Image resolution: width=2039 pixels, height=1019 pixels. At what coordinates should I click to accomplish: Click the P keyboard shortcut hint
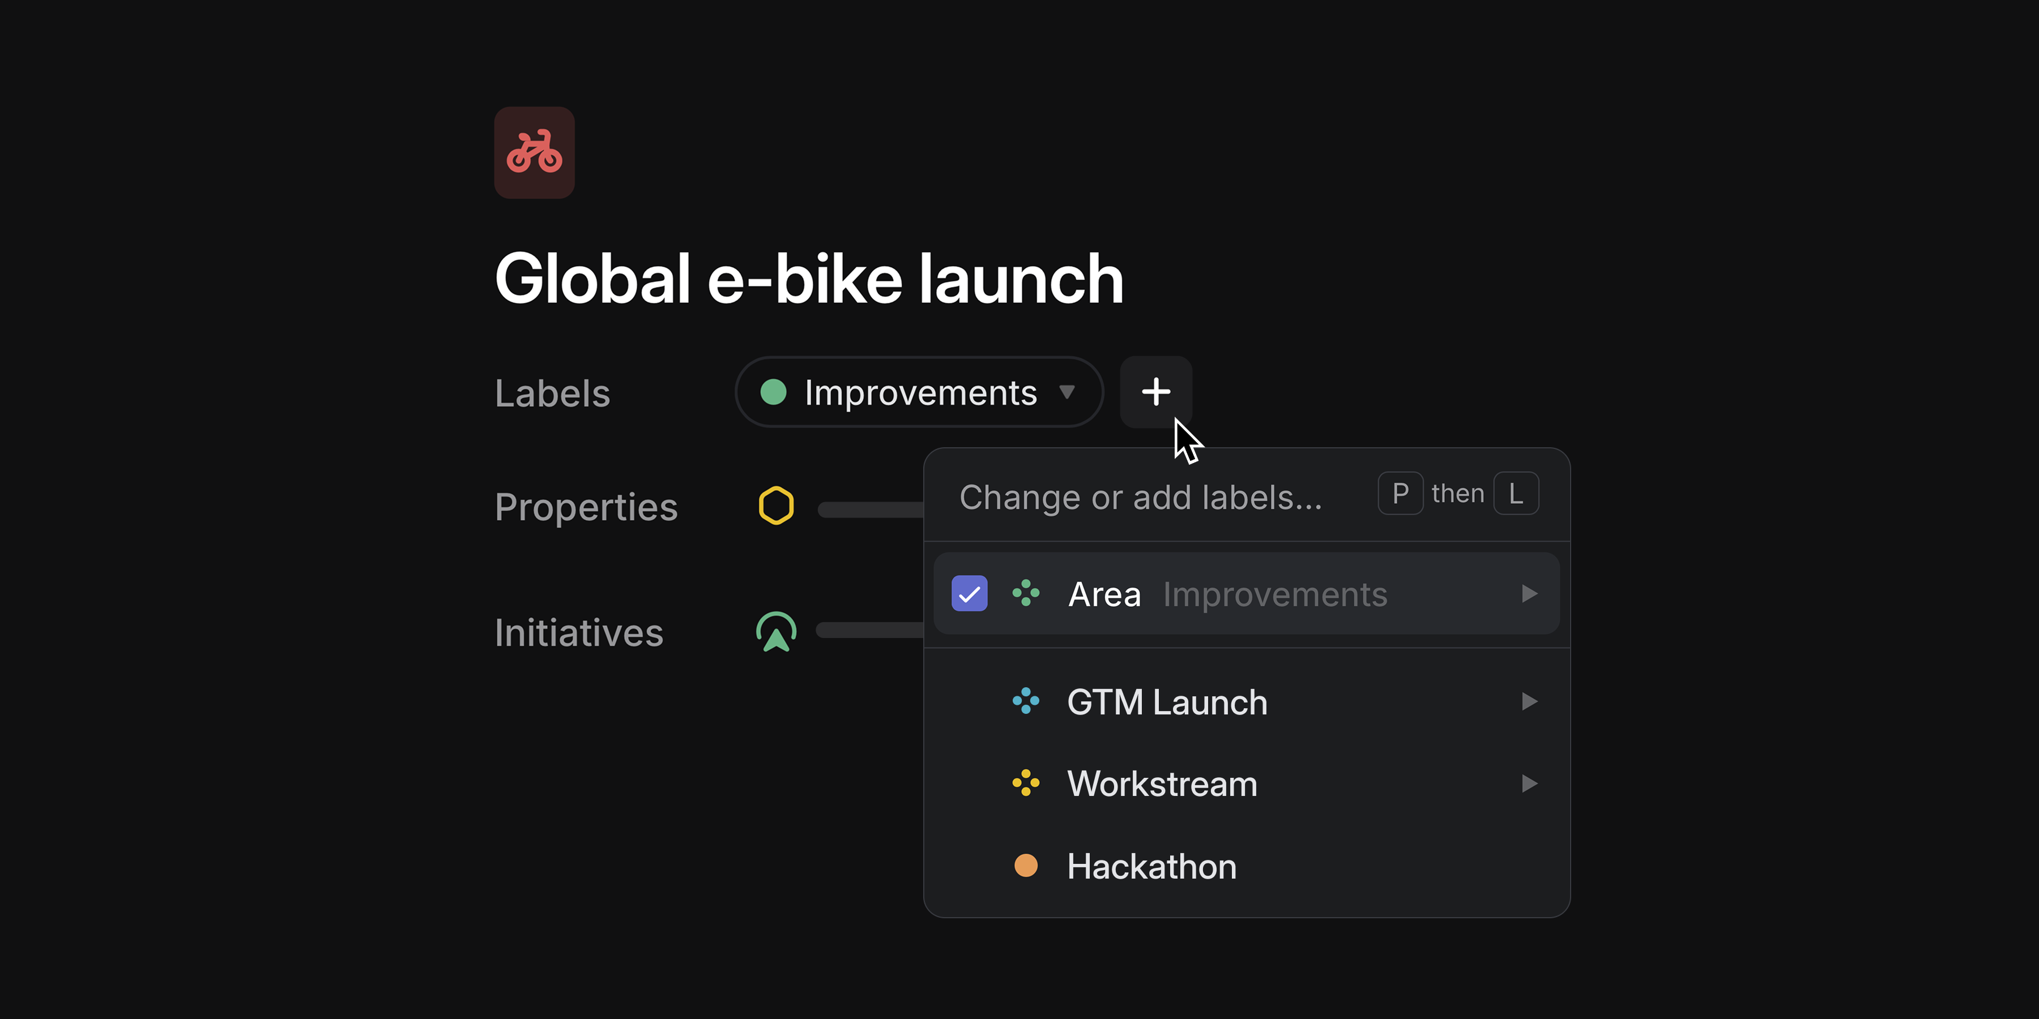pyautogui.click(x=1400, y=493)
